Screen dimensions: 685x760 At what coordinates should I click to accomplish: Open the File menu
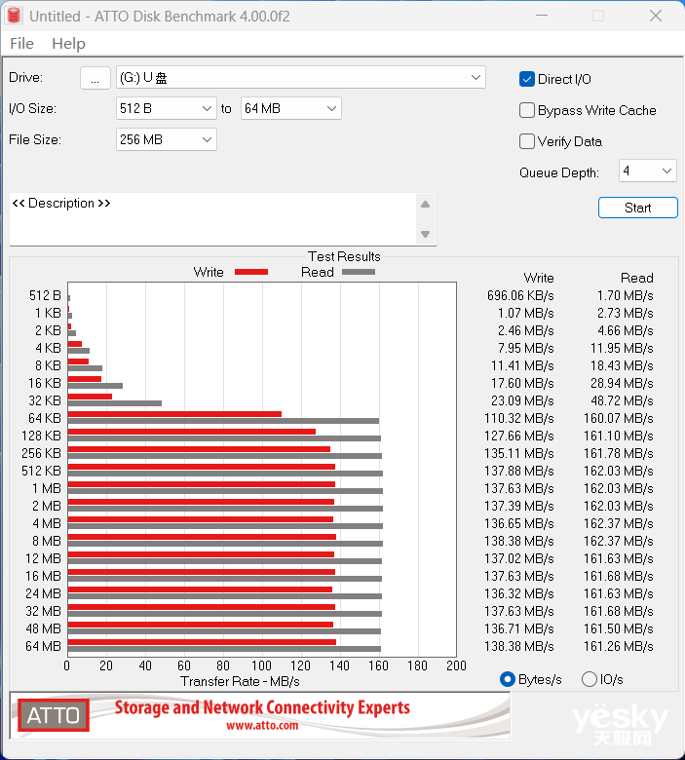point(21,44)
